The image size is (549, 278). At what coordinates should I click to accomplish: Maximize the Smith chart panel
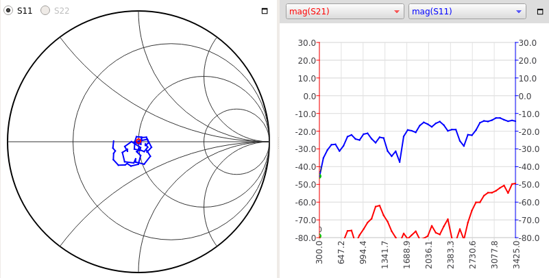(x=265, y=11)
